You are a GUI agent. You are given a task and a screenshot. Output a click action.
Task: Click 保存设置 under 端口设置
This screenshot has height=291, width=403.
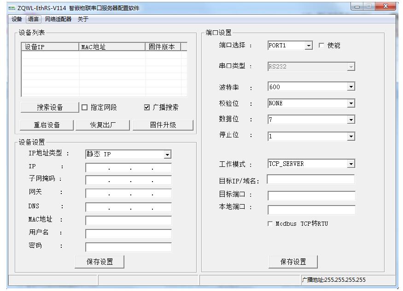(x=293, y=262)
